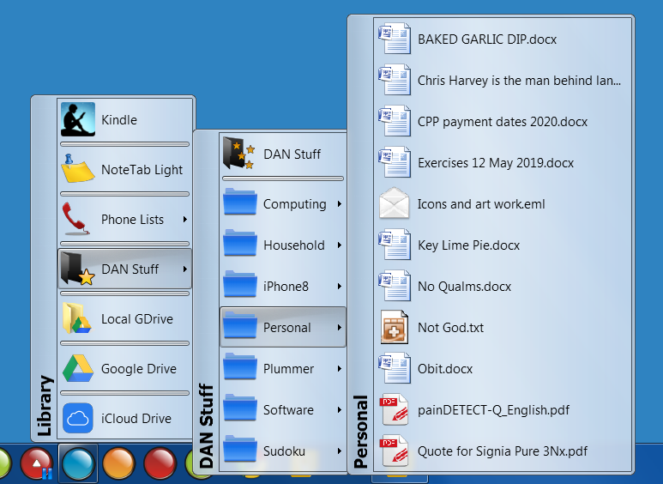Image resolution: width=663 pixels, height=484 pixels.
Task: Click the PDF icon for painDETECT-Q_English.pdf
Action: click(x=395, y=409)
